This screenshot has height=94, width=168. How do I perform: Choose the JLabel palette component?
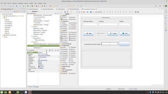click(x=63, y=48)
